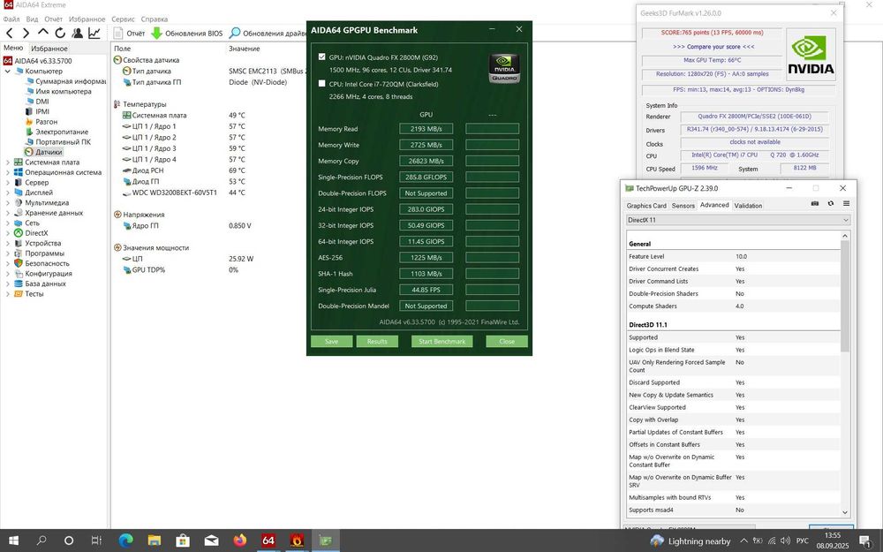Click the AIDA64 refresh icon
Image resolution: width=883 pixels, height=552 pixels.
pyautogui.click(x=60, y=34)
